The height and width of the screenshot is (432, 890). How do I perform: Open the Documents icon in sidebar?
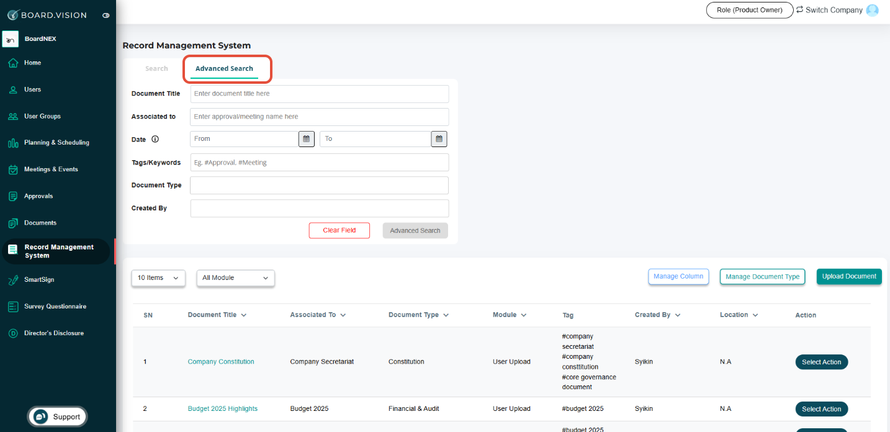12,223
